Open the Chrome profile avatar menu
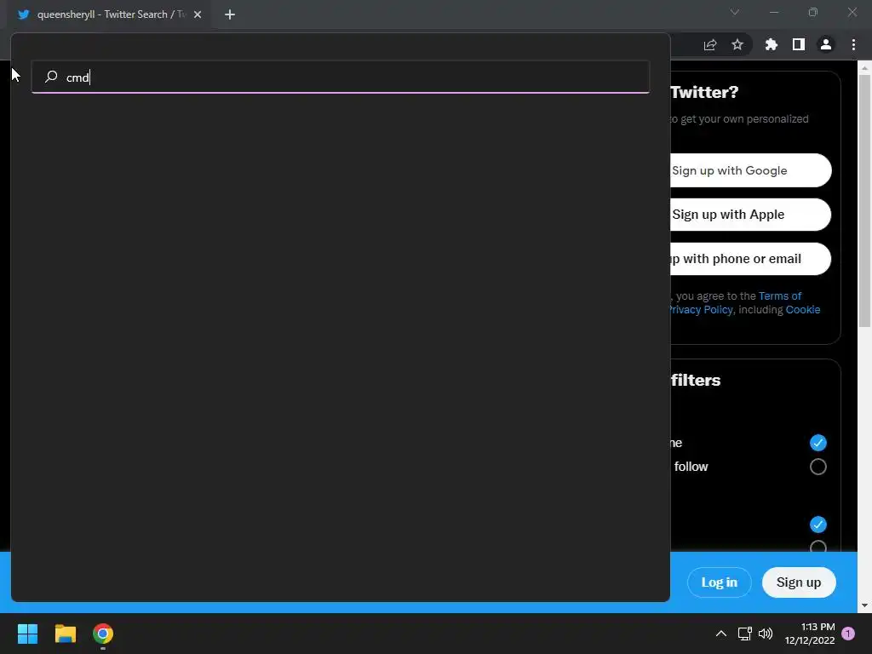The width and height of the screenshot is (872, 654). 826,44
